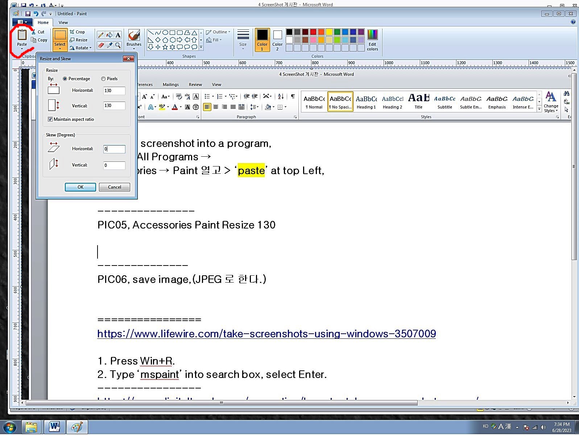
Task: Choose the Triangle shape in Shapes gallery
Action: 194,33
